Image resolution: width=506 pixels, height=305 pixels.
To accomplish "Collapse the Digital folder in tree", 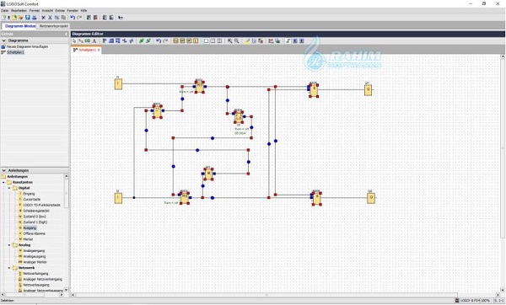I will (x=9, y=188).
